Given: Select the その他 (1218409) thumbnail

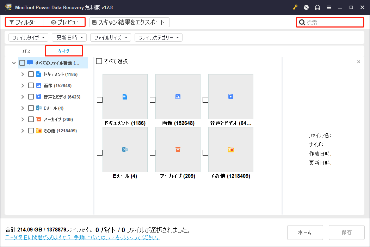Looking at the screenshot, I should coord(230,150).
